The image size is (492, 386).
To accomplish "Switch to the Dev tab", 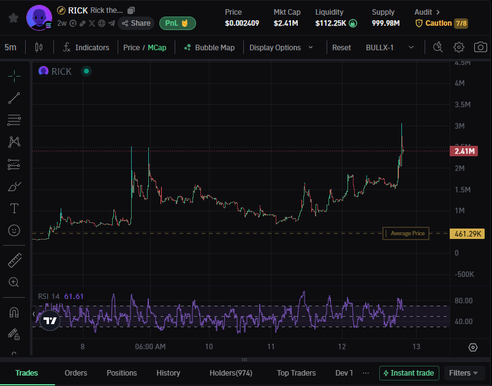I will point(344,373).
